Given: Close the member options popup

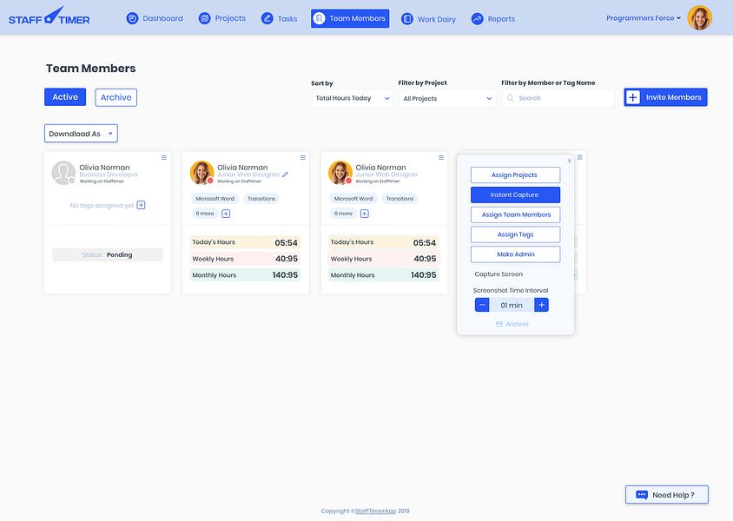Looking at the screenshot, I should (569, 161).
